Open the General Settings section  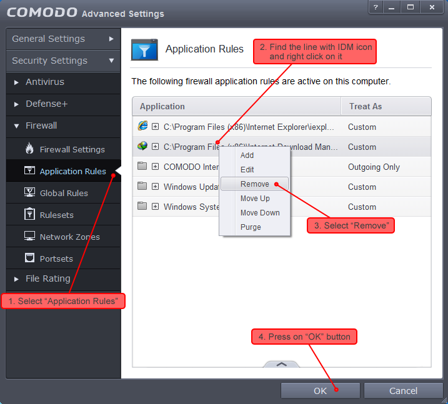pos(64,39)
